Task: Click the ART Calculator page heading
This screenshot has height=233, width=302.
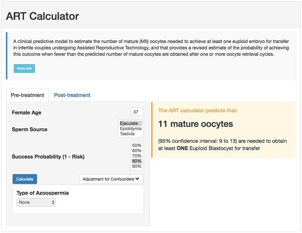Action: tap(42, 16)
